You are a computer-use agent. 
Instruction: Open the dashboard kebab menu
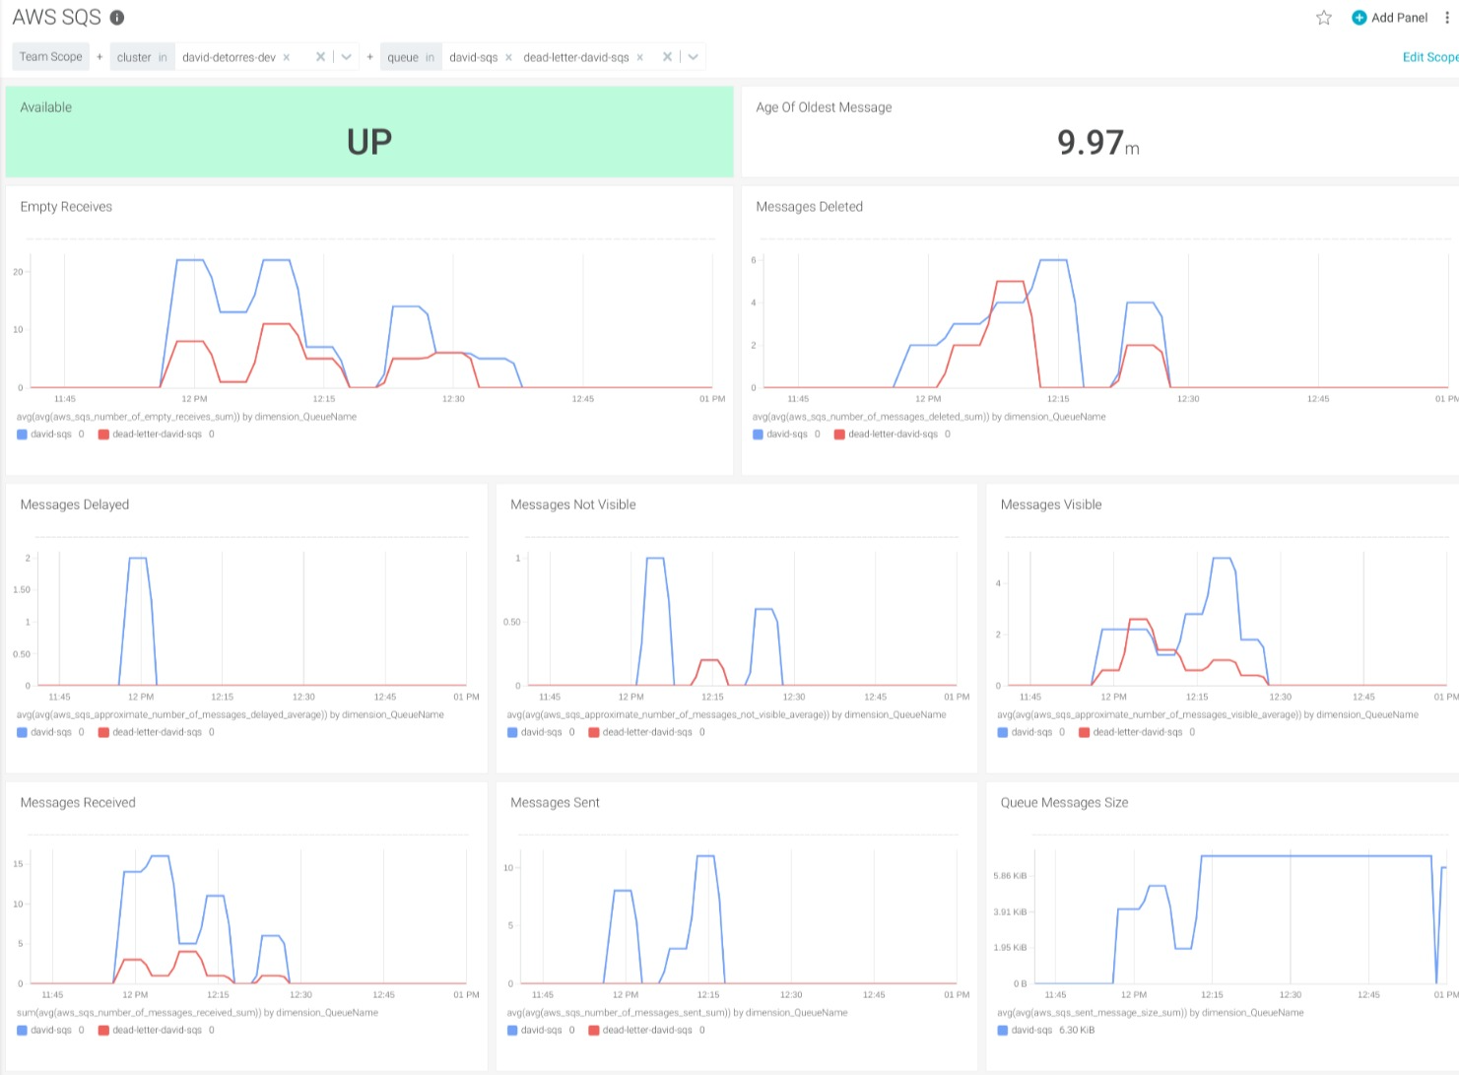[1447, 18]
